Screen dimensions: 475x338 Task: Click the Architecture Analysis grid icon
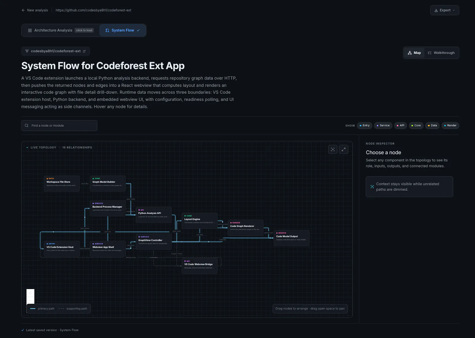point(30,30)
